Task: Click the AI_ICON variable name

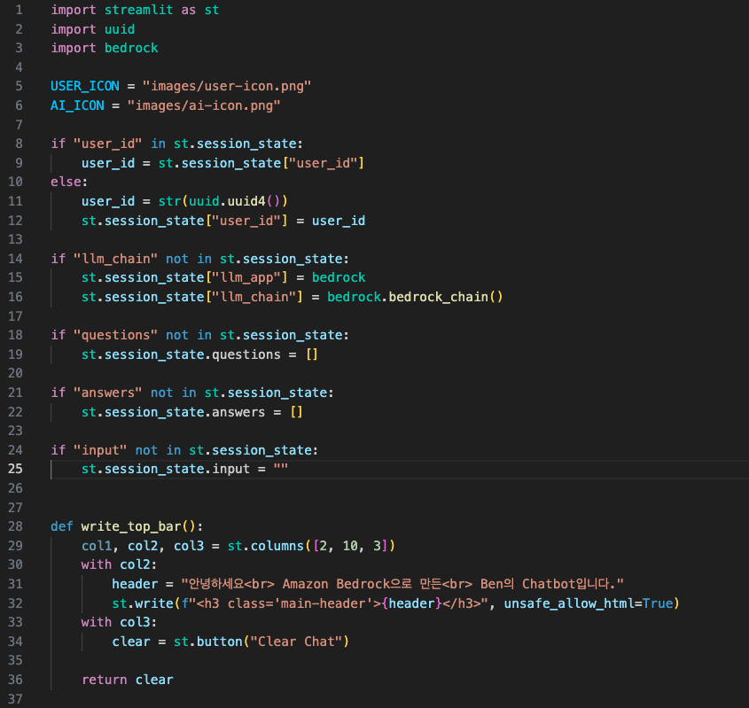Action: tap(77, 105)
